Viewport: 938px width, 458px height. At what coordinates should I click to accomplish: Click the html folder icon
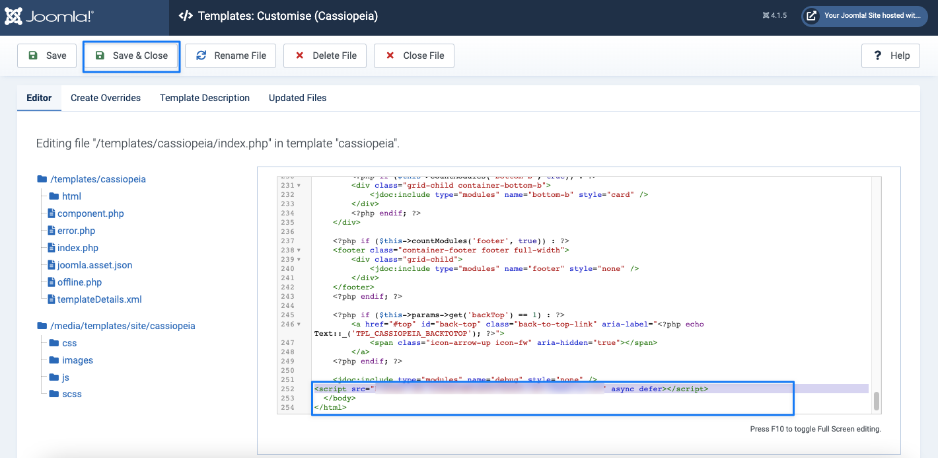coord(54,196)
